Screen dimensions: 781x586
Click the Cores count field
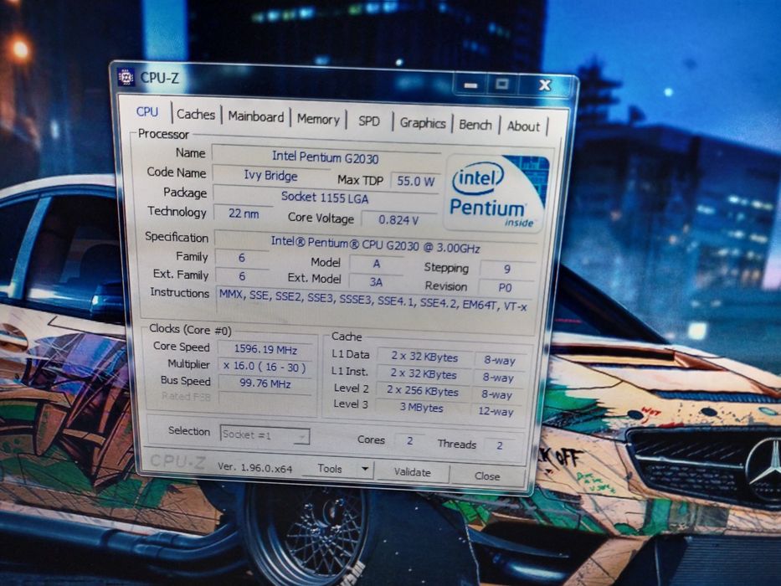pos(409,441)
